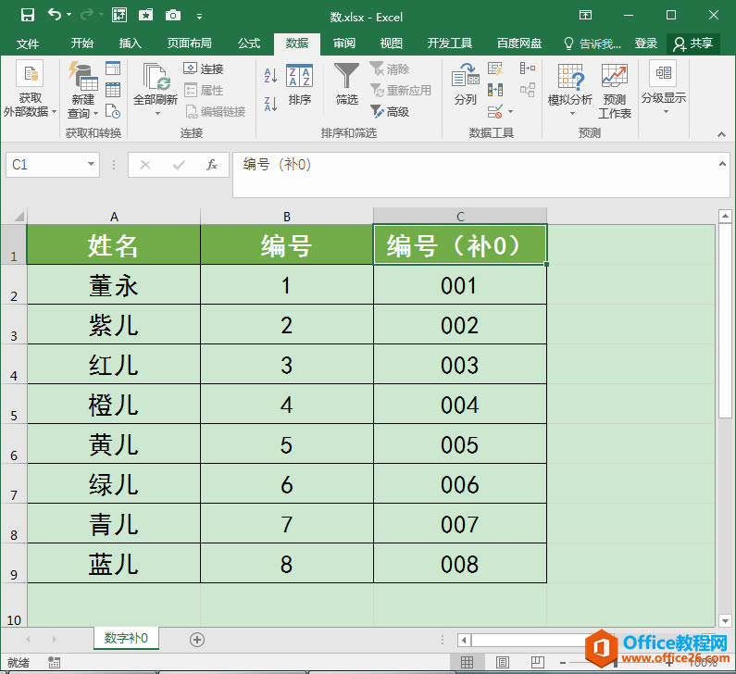Open the New Query (新建查询) button
Image resolution: width=736 pixels, height=674 pixels.
point(82,89)
